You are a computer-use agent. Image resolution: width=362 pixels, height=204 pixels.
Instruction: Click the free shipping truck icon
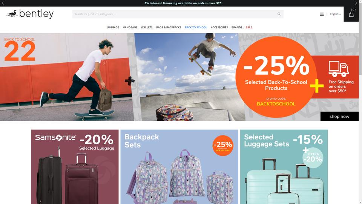point(339,69)
